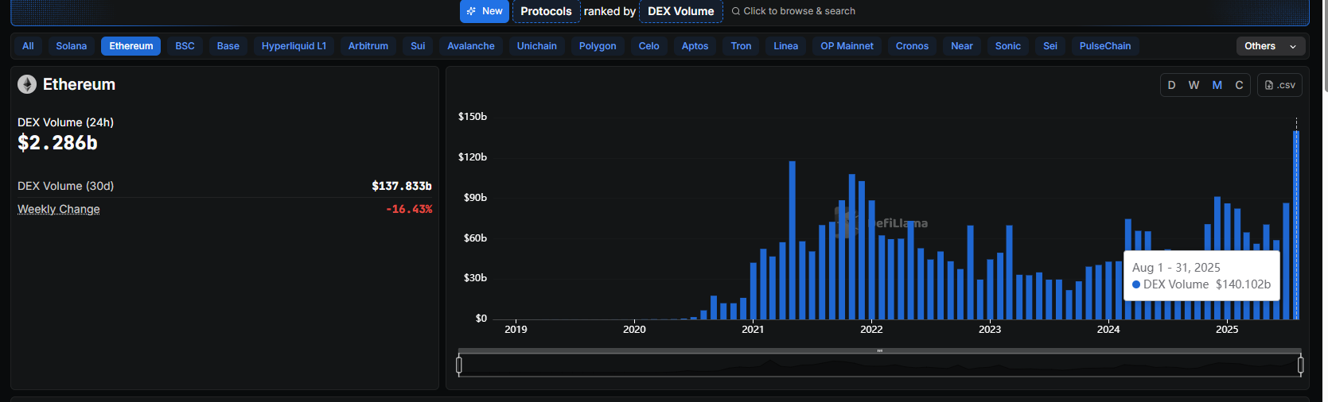Click the 2023 x-axis label
This screenshot has width=1328, height=402.
coord(990,330)
